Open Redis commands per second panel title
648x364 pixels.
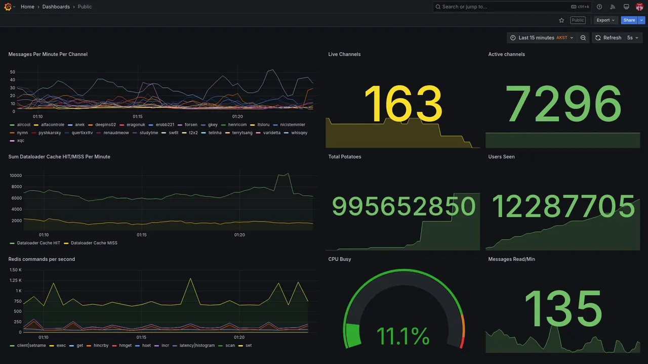42,259
